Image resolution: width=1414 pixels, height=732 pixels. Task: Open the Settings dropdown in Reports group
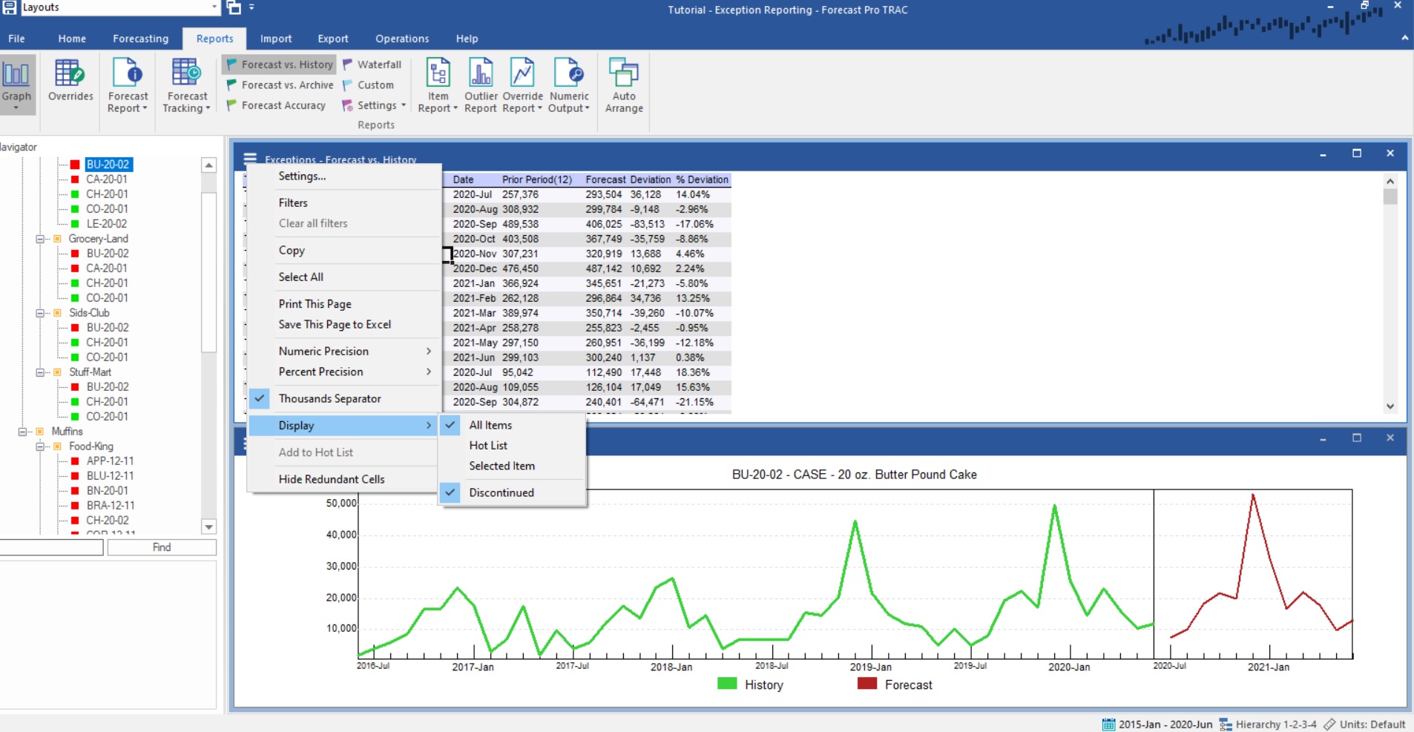tap(375, 105)
